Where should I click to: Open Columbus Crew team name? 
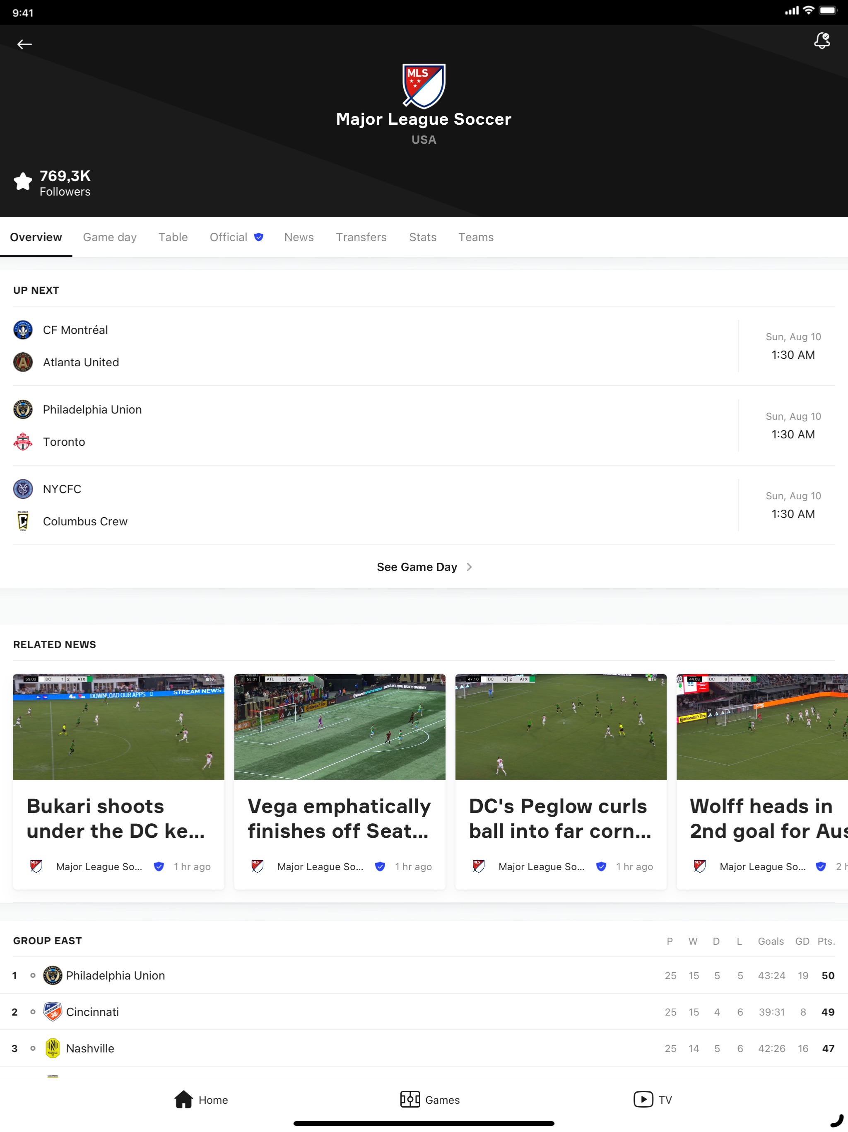coord(85,522)
